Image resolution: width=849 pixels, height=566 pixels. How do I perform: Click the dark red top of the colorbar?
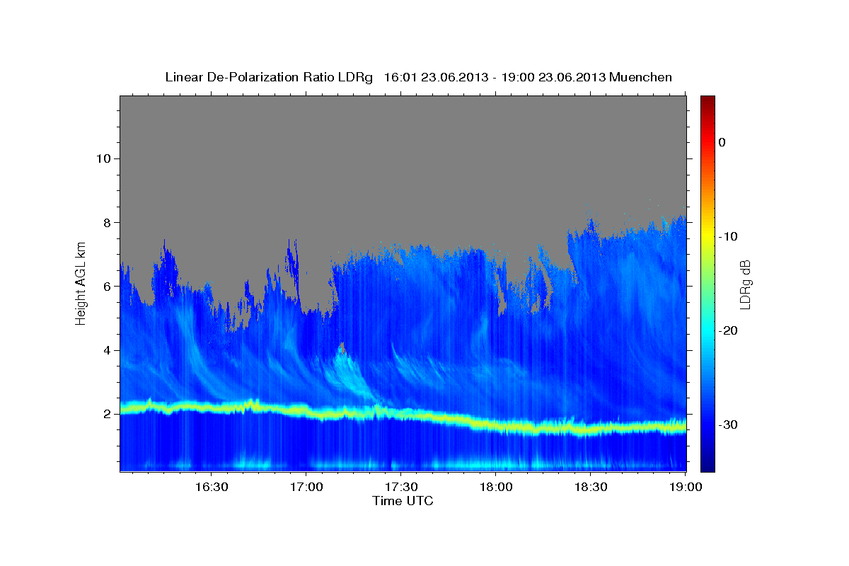[x=707, y=103]
